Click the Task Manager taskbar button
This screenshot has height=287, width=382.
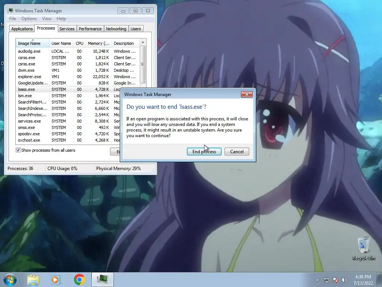[x=103, y=280]
